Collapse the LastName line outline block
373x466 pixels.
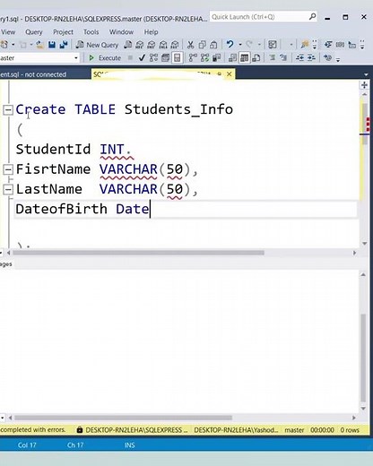pyautogui.click(x=8, y=189)
